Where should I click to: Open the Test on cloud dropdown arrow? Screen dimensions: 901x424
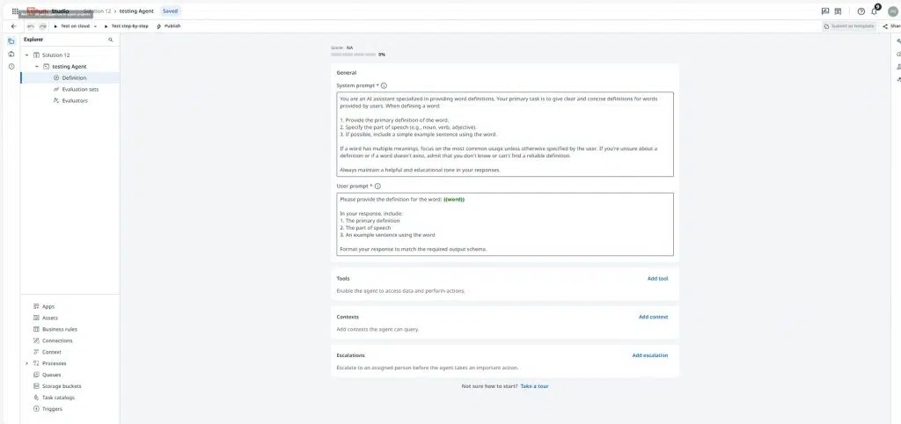(x=95, y=26)
